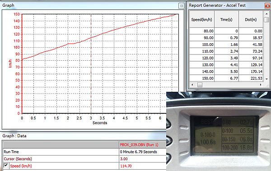Click the Graph panel title
271x171 pixels.
(8, 5)
